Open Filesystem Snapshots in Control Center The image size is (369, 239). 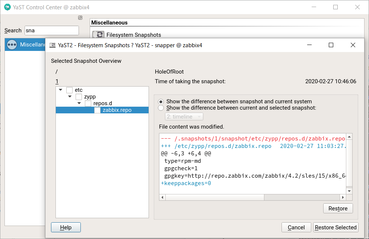[134, 35]
